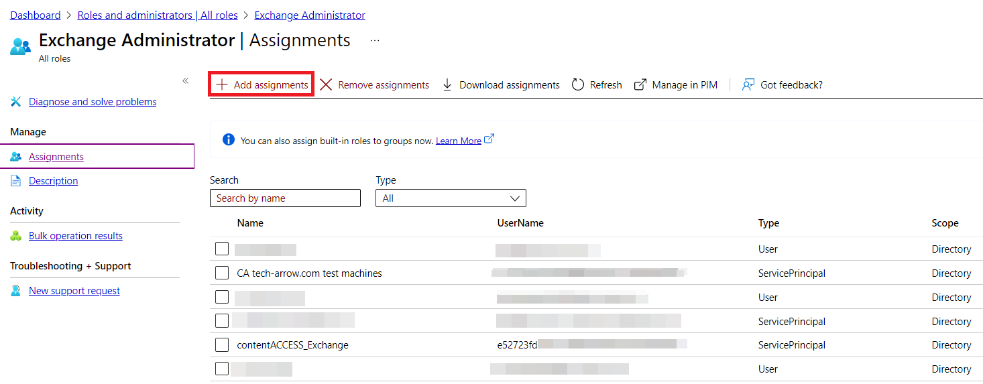Check the CA tech-arrow.com test machines row
Screen dimensions: 983x384
pos(222,273)
